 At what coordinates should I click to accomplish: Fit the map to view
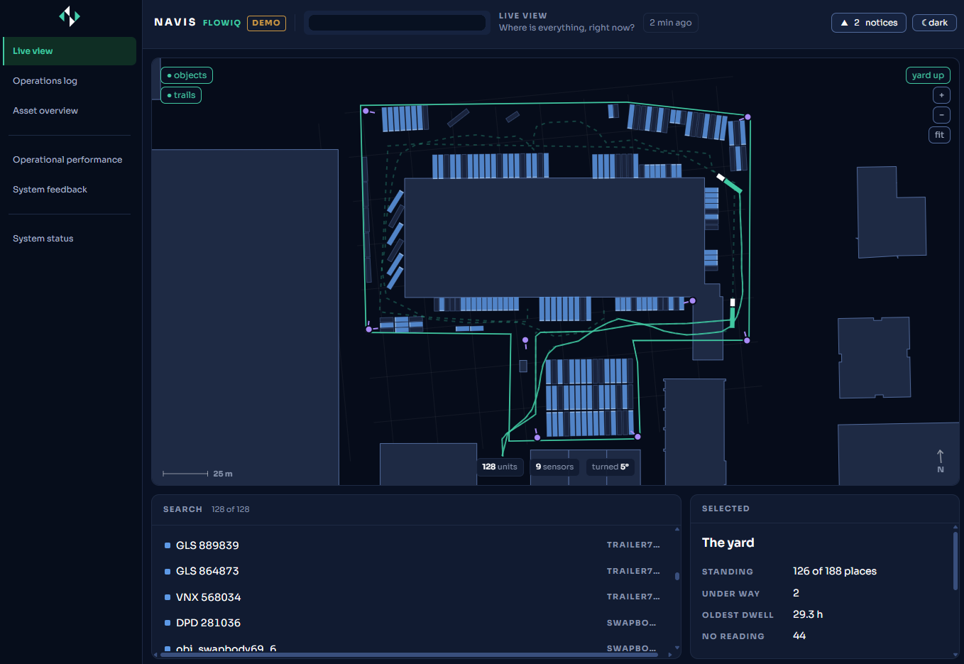pos(939,135)
